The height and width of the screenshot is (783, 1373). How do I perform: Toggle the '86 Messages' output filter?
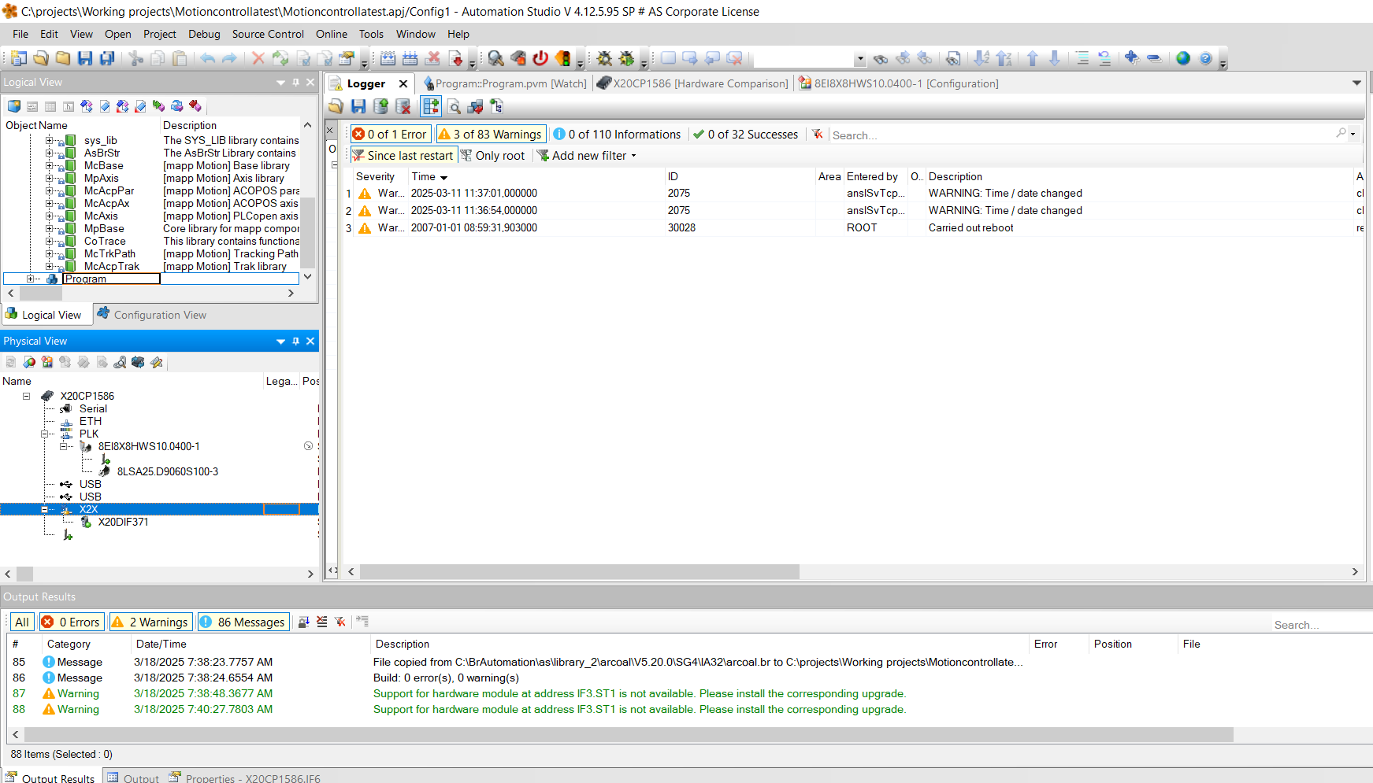tap(243, 622)
